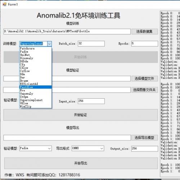Select Padim in the open dropdown list
180x180 pixels.
tap(36, 52)
